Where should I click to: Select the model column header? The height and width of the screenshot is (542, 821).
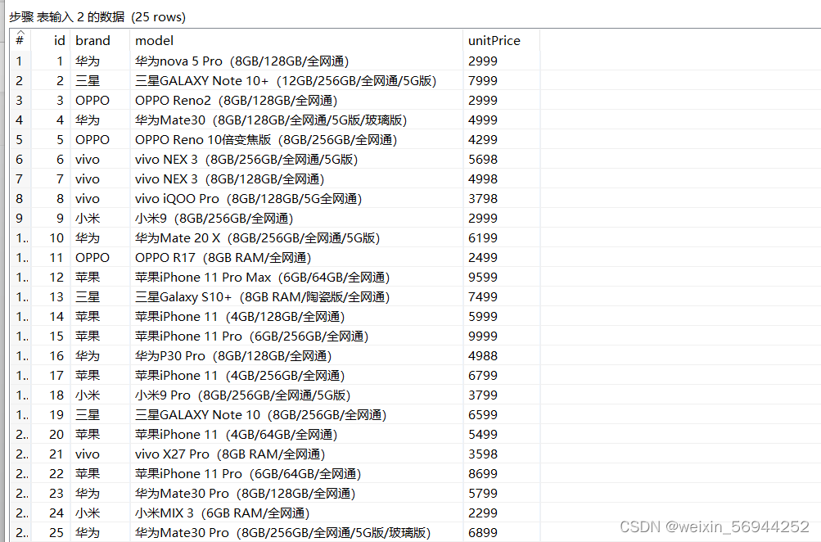coord(154,40)
